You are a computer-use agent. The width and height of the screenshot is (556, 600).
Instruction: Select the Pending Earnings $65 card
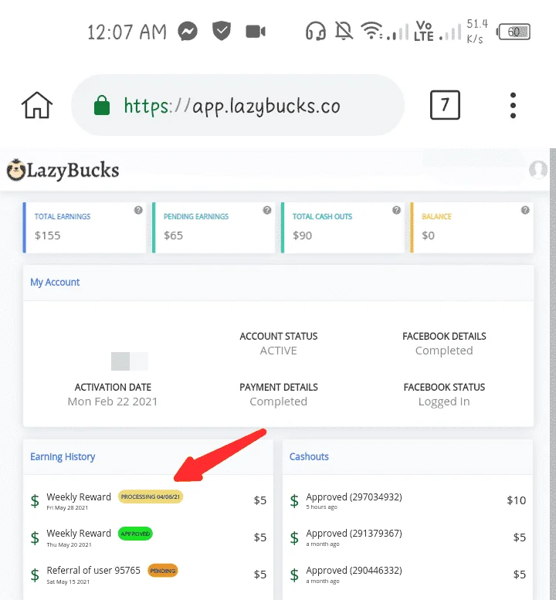click(214, 228)
